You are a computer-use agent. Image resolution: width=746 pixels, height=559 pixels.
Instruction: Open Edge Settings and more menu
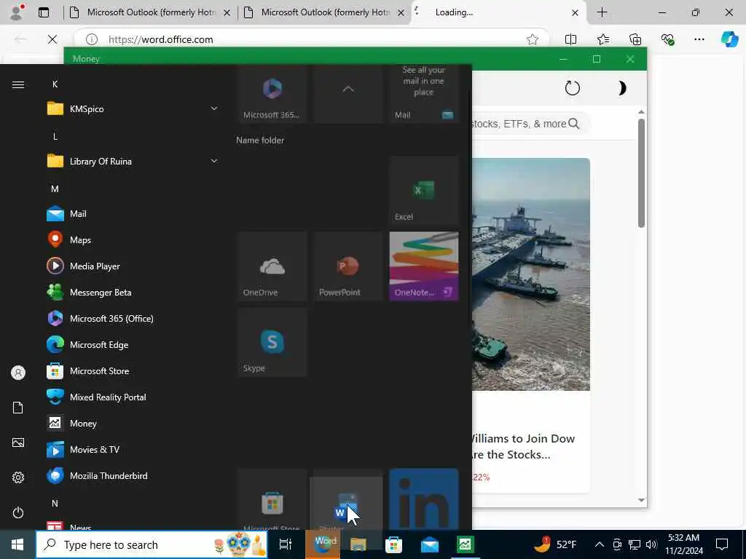pos(699,39)
